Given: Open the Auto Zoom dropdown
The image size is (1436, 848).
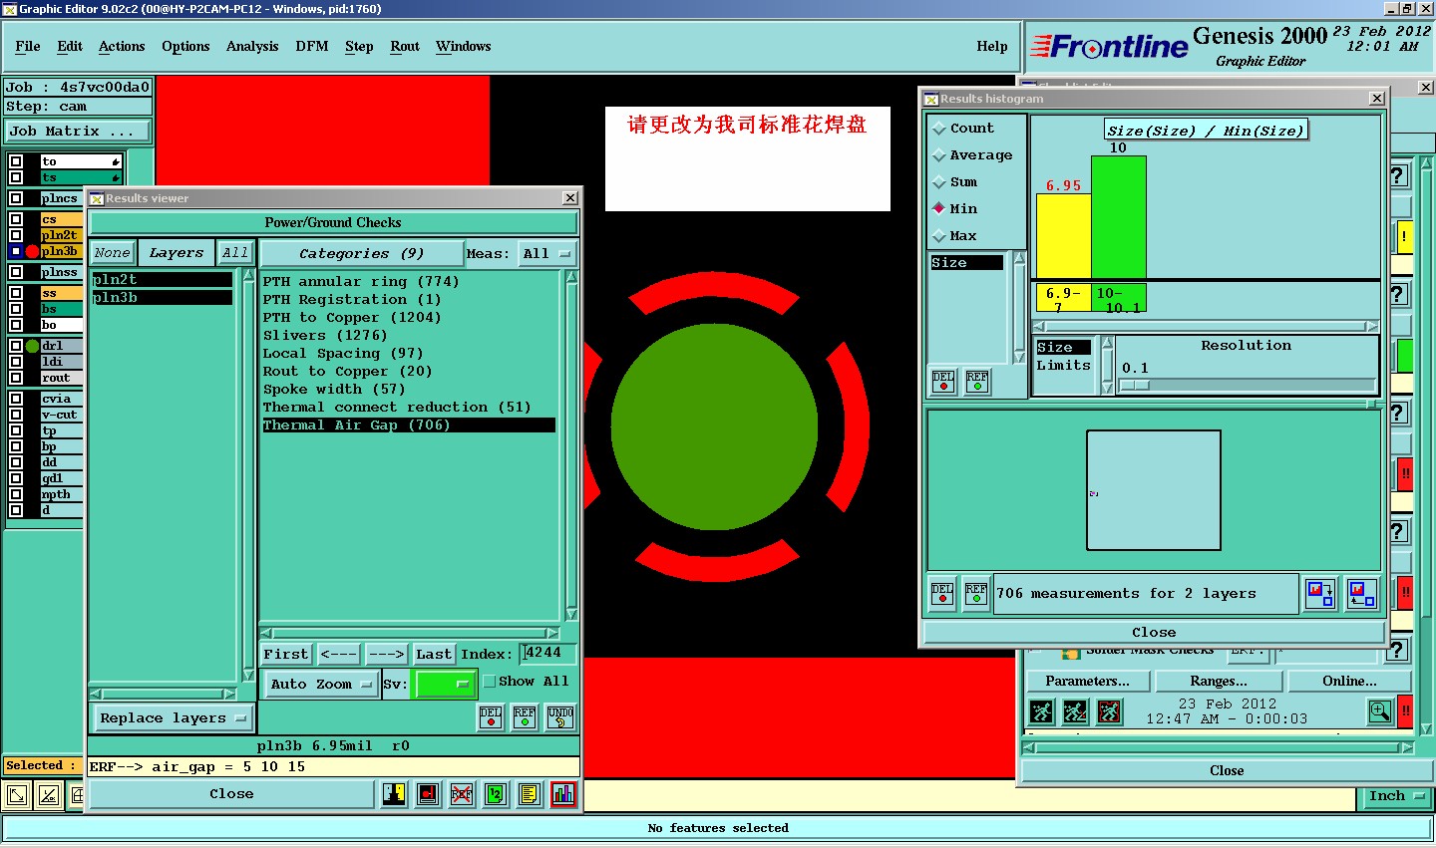Looking at the screenshot, I should point(321,685).
